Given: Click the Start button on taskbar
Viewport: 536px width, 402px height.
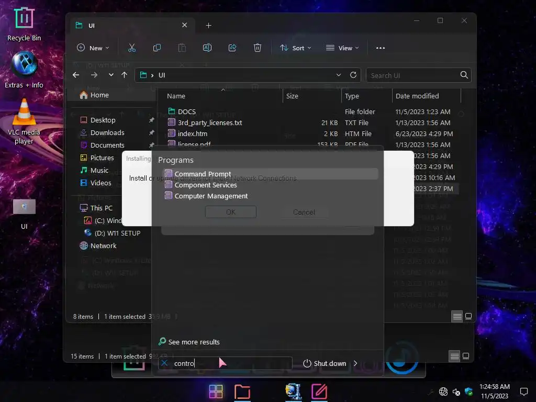Looking at the screenshot, I should (216, 392).
